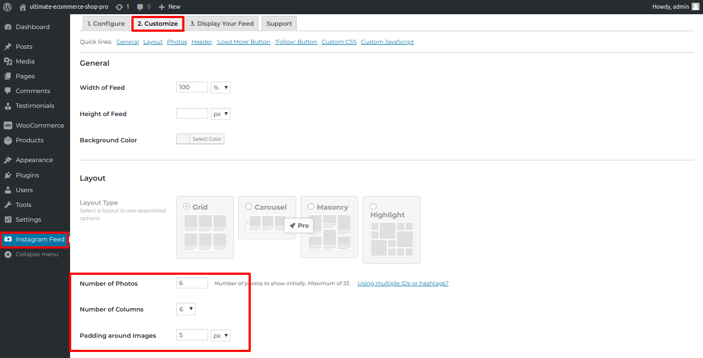Jump to the Custom JavaScript quick link
This screenshot has height=358, width=703.
[x=388, y=42]
